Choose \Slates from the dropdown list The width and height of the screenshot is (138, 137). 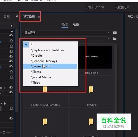tap(50, 72)
